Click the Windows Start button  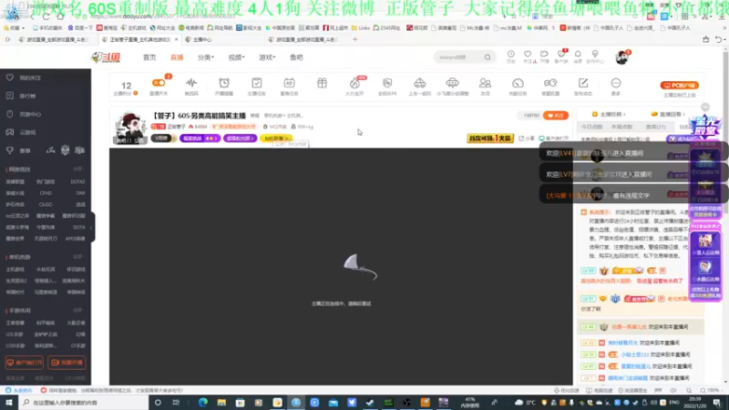(x=9, y=402)
